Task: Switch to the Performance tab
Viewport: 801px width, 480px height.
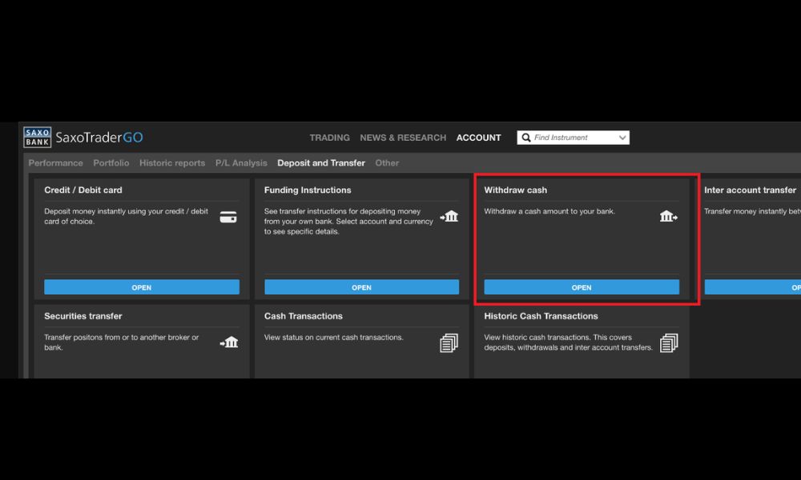Action: (x=55, y=163)
